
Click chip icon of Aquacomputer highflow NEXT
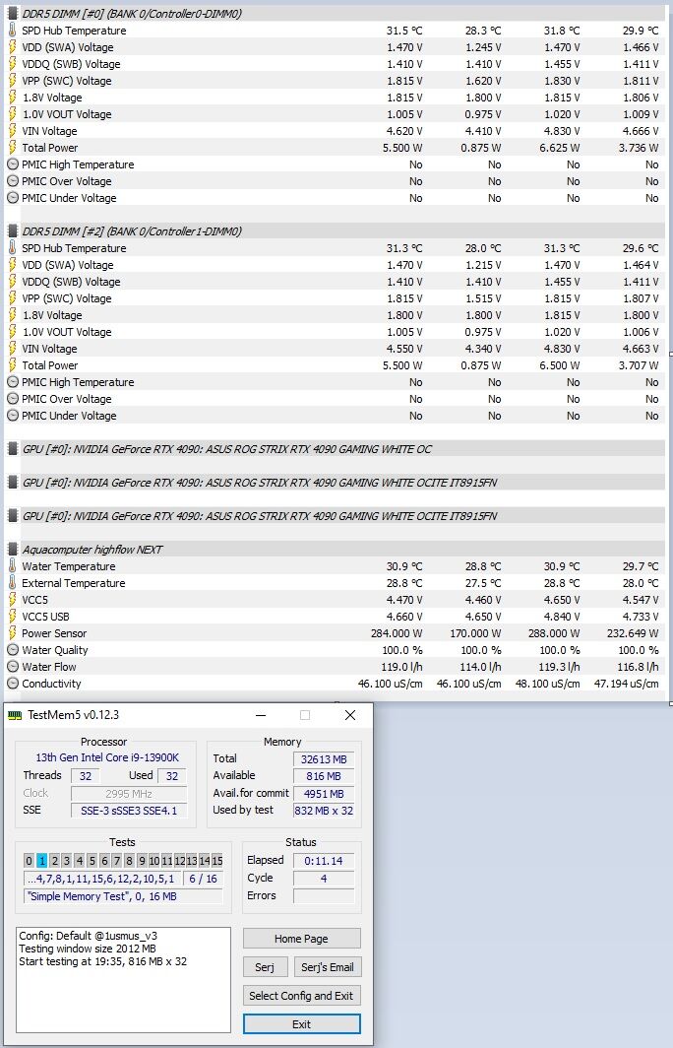pyautogui.click(x=12, y=550)
